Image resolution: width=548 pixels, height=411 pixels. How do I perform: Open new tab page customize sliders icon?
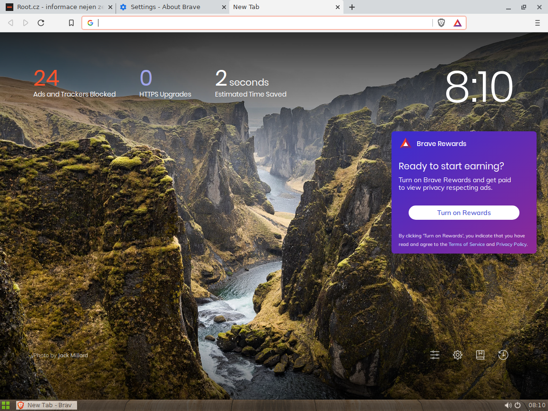pyautogui.click(x=435, y=355)
